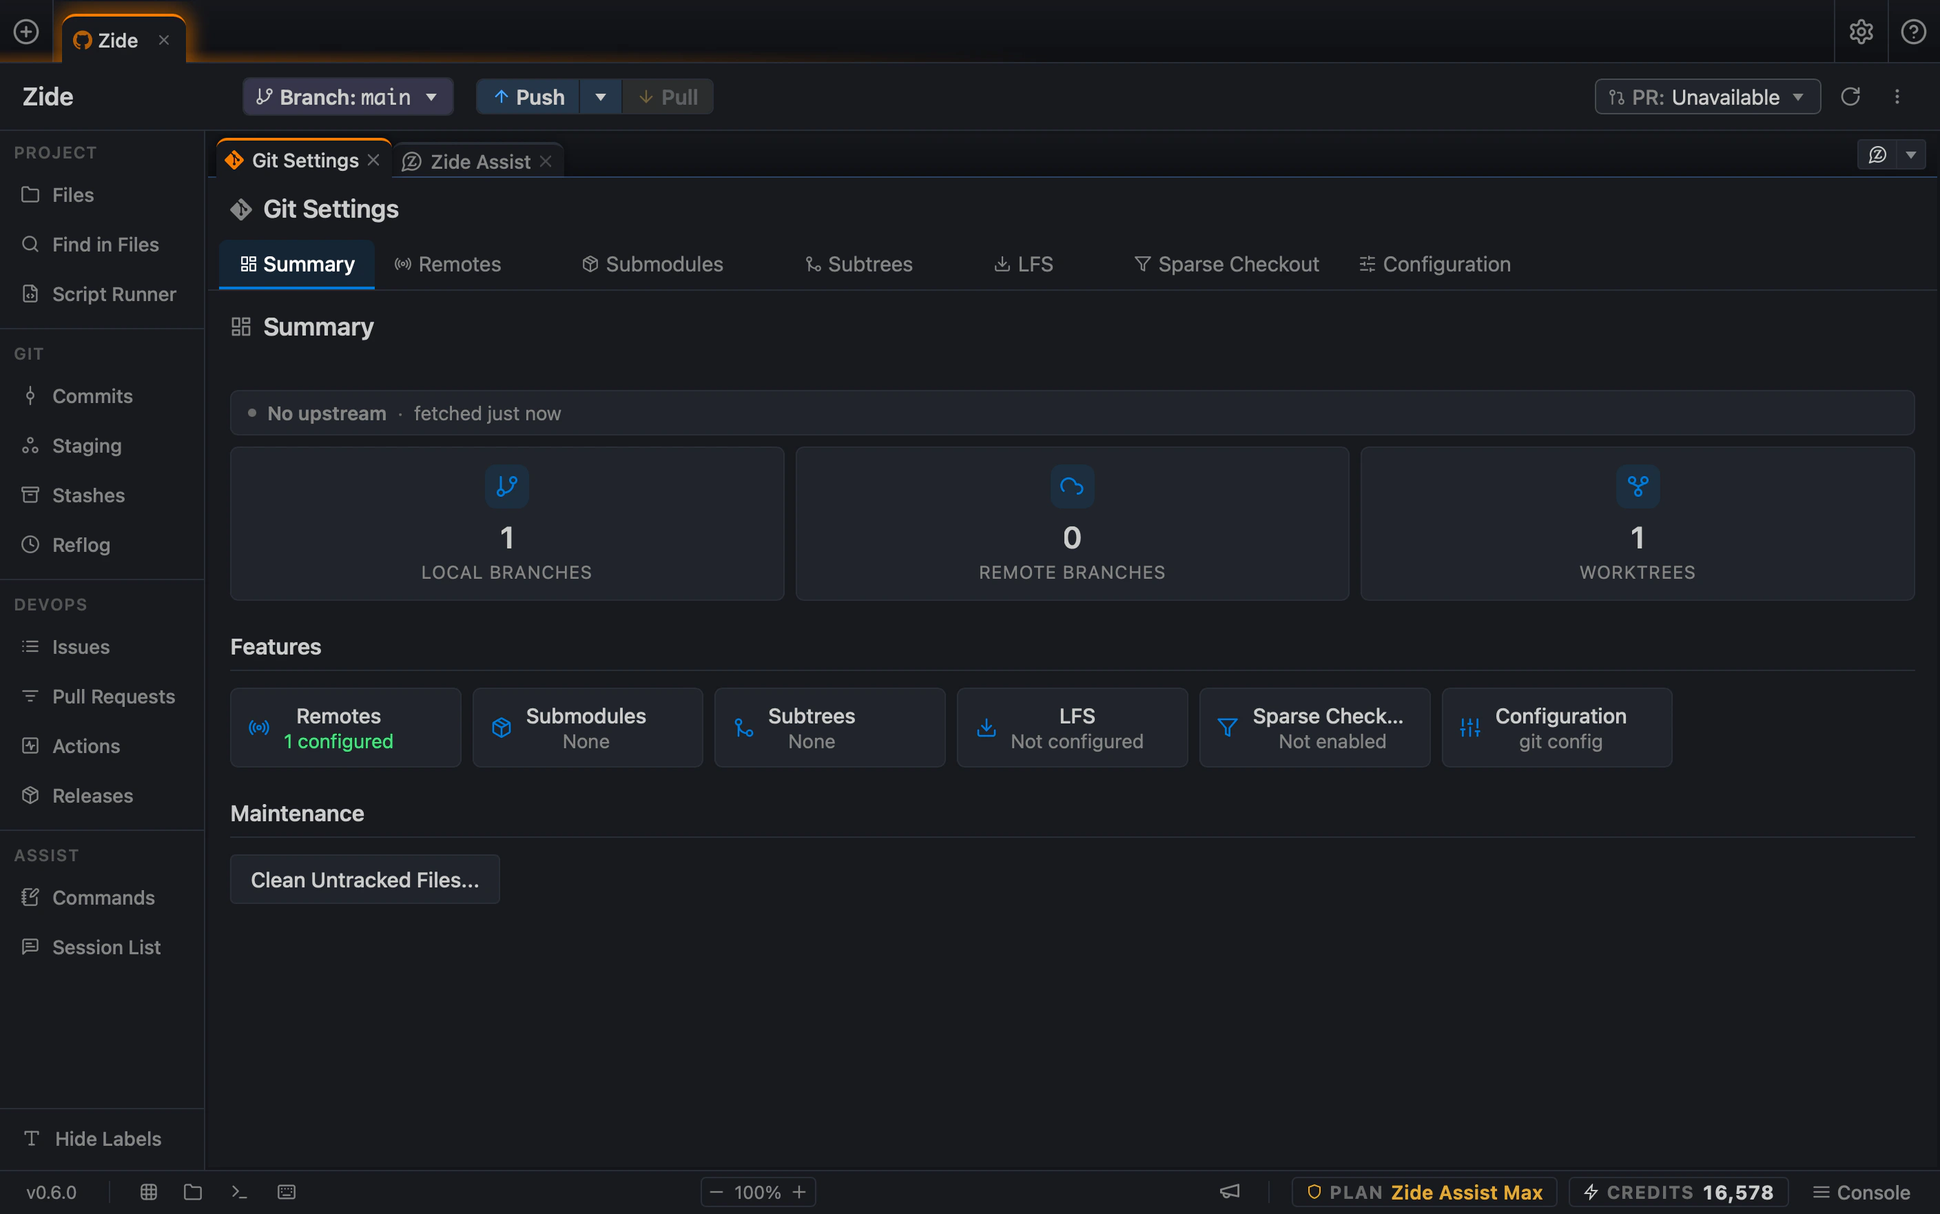Click the keyboard icon in status bar
The image size is (1940, 1214).
coord(287,1191)
